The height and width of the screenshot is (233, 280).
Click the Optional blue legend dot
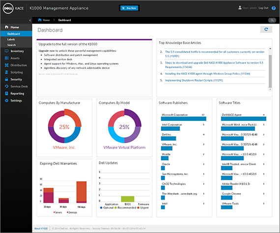(x=101, y=207)
